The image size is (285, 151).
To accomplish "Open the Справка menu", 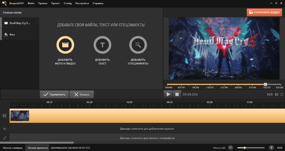I will tap(98, 3).
